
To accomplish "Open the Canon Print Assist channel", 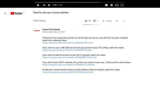I will (51, 29).
